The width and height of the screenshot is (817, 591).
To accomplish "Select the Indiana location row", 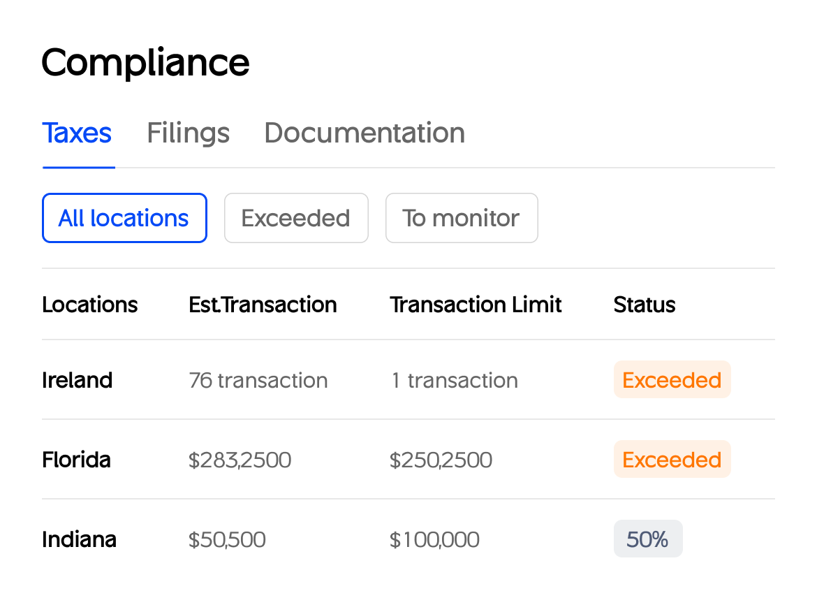I will coord(408,539).
